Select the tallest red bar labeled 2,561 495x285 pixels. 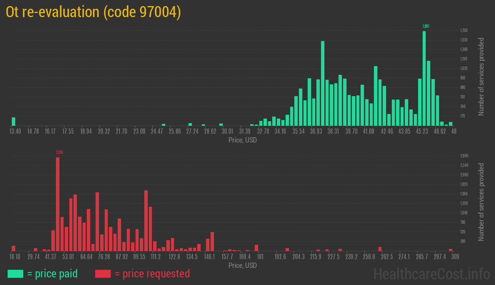pos(57,204)
